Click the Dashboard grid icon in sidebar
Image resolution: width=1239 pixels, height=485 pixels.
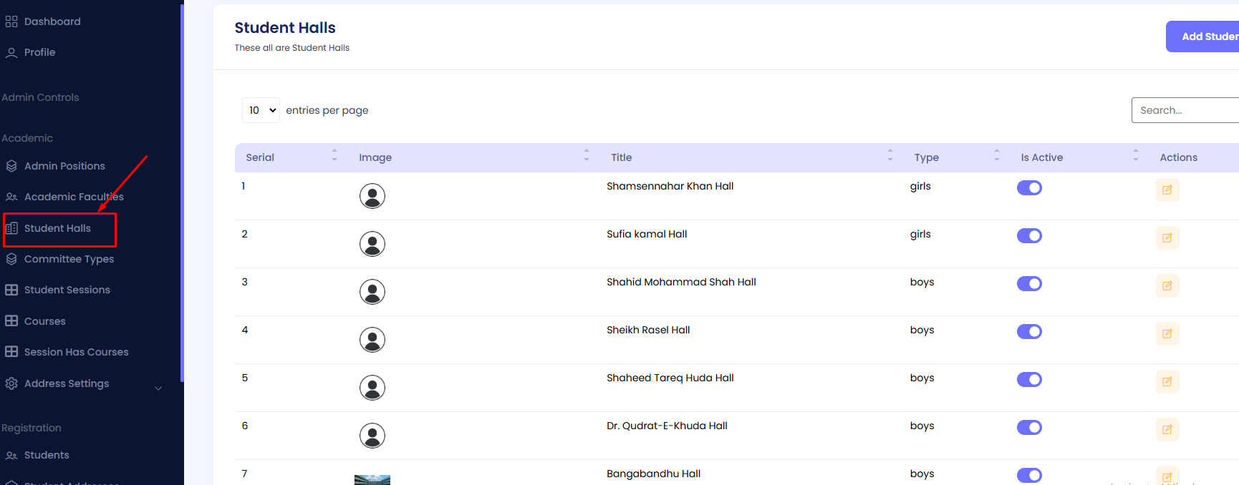[11, 21]
